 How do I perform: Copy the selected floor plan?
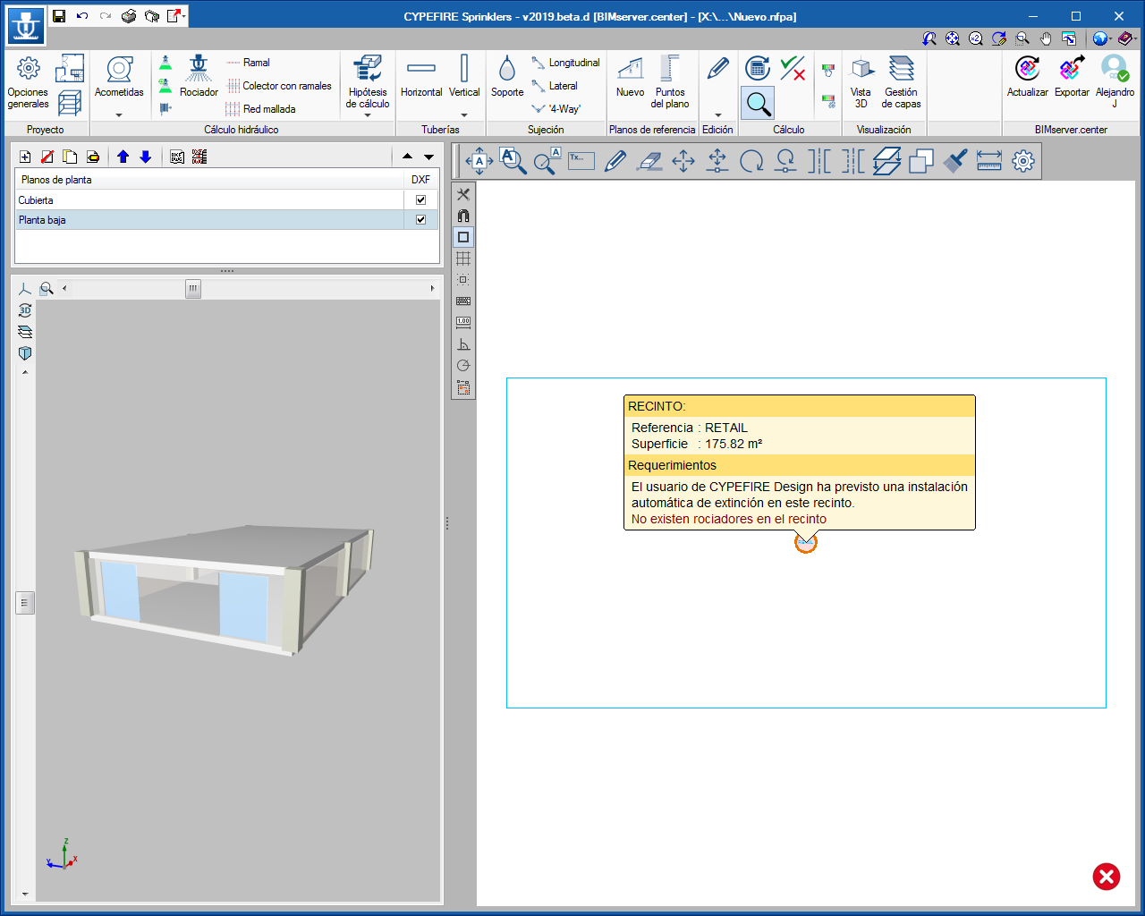pos(70,157)
